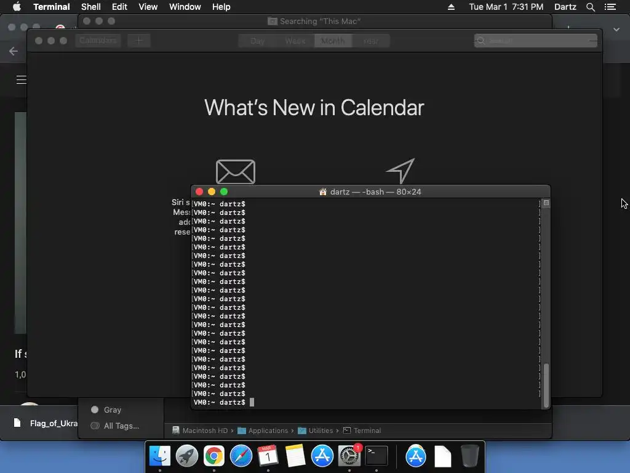630x473 pixels.
Task: Switch Calendar to Month view
Action: click(x=333, y=41)
